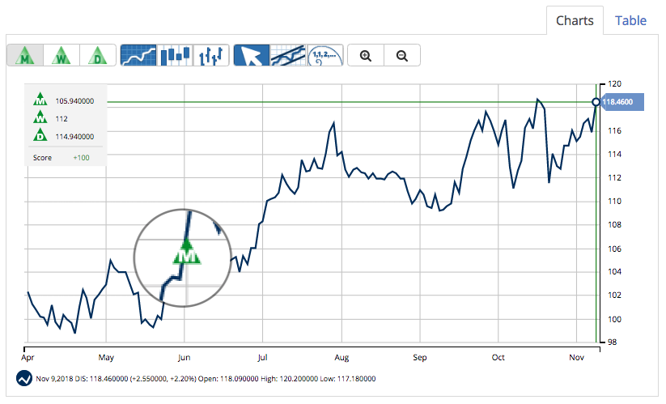Switch to candlestick chart style
Viewport: 666px width, 404px height.
point(175,55)
